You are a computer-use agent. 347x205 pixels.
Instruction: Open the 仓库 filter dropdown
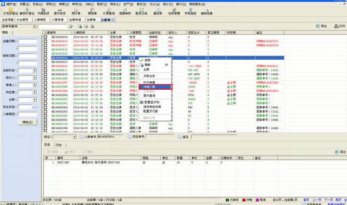[35, 100]
